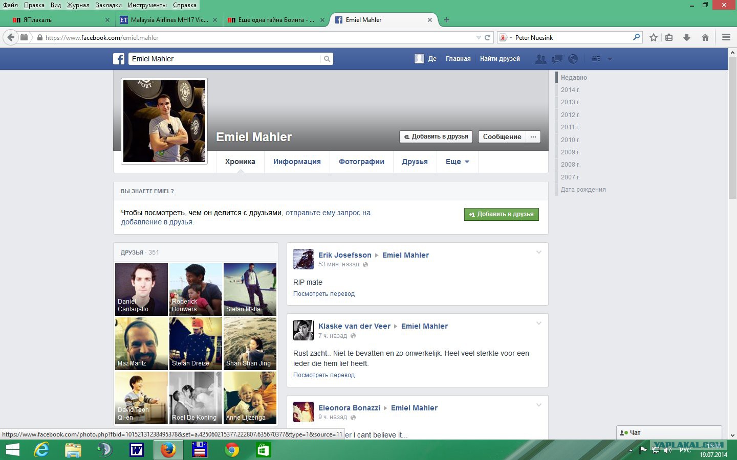Open Windows Store from taskbar
The image size is (737, 460).
click(x=263, y=450)
